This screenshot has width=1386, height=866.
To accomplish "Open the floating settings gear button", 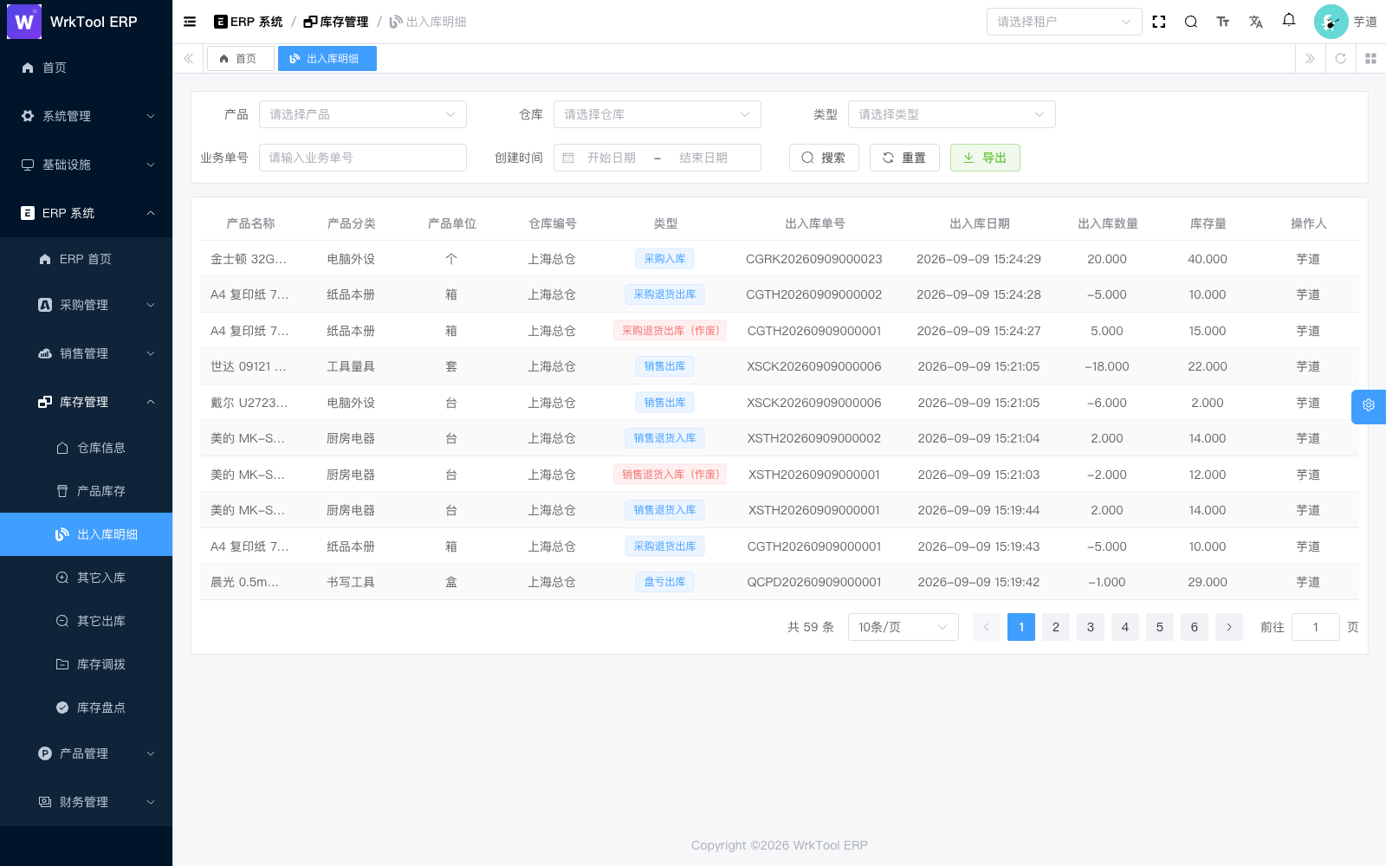I will [1369, 405].
